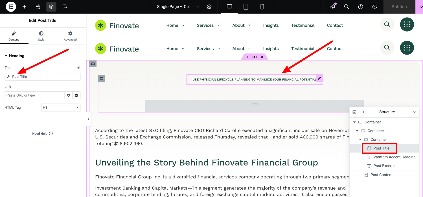423x197 pixels.
Task: Click the second header search icon on page
Action: pos(387,48)
